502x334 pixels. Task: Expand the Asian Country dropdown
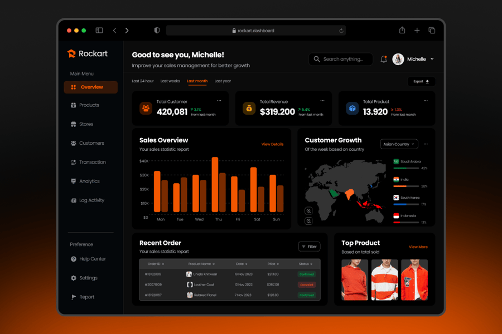(x=399, y=144)
